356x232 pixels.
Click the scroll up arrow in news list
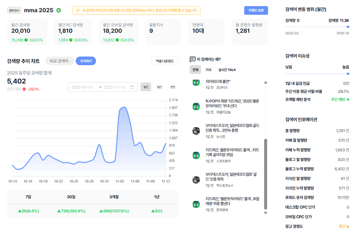click(x=266, y=83)
